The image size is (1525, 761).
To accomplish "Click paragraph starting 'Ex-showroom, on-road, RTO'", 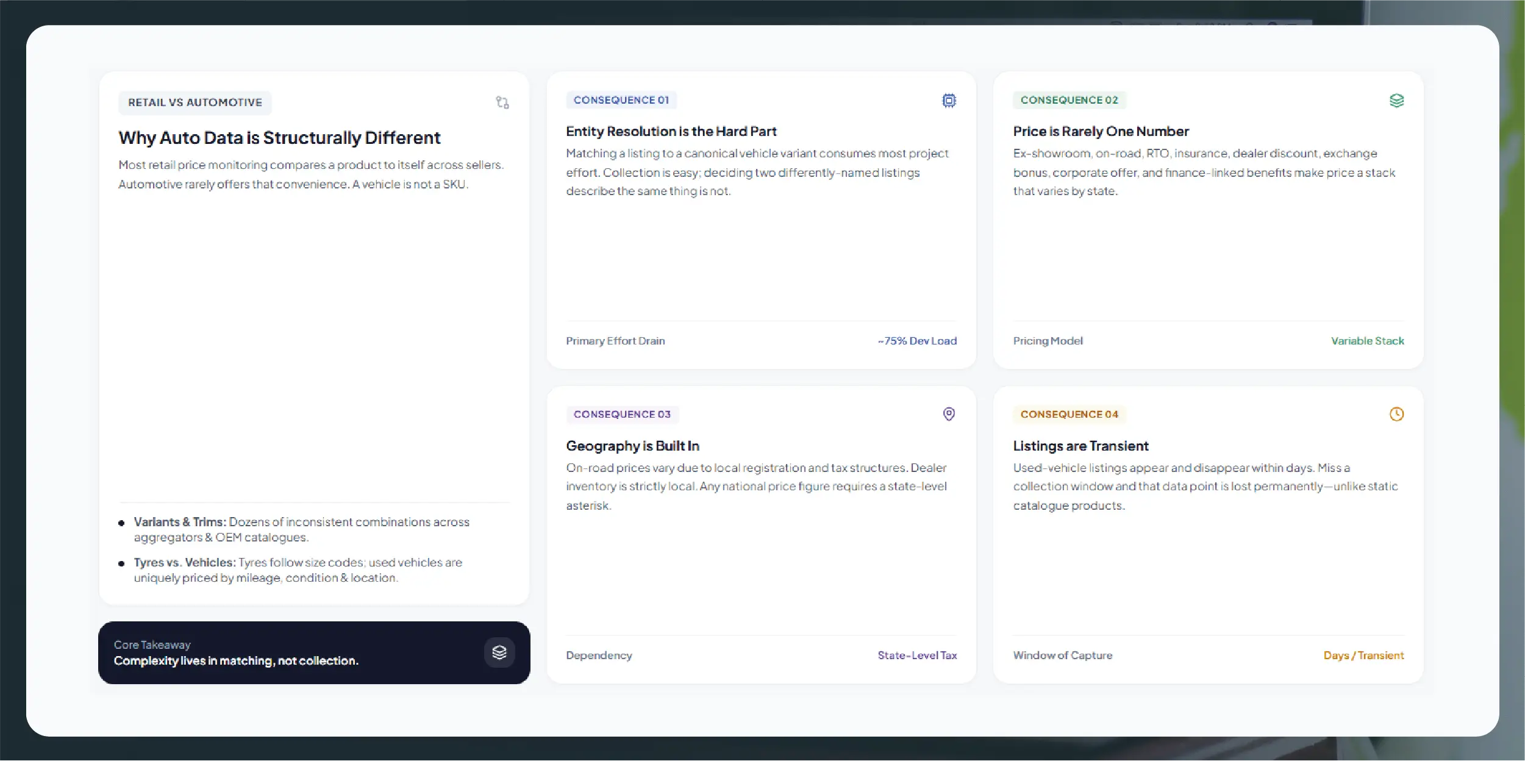I will [1204, 172].
